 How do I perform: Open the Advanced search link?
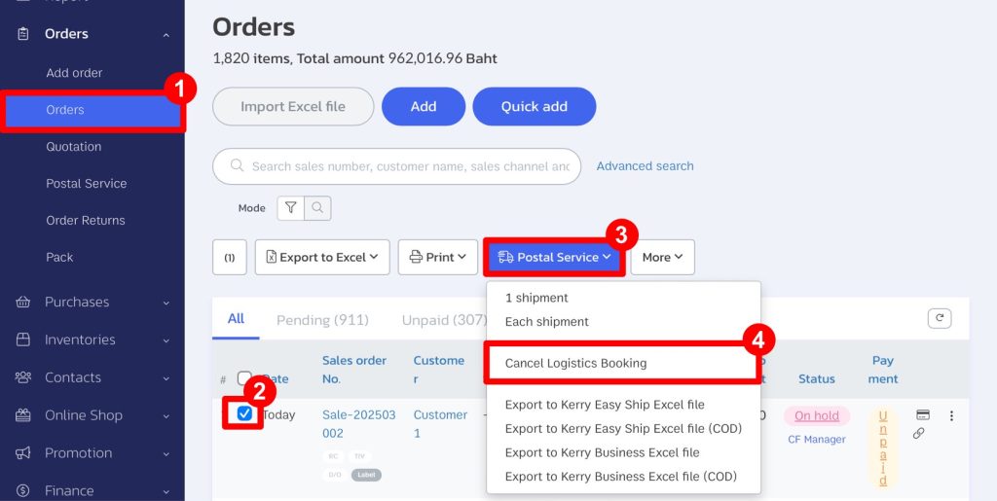(x=645, y=166)
